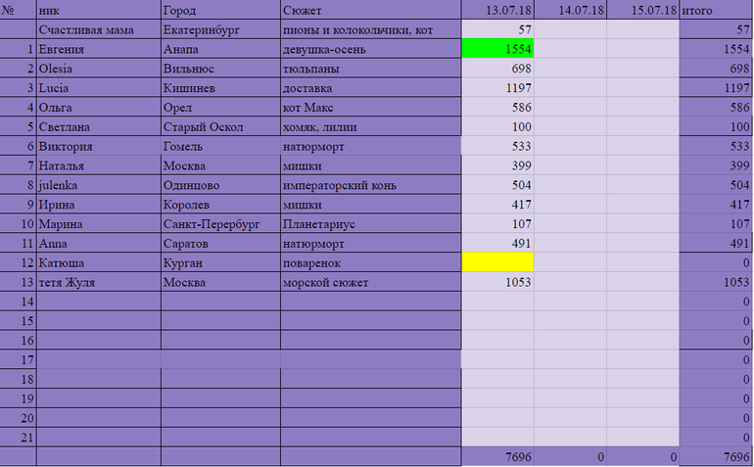
Task: Click the 'Сюжет' column header
Action: click(370, 10)
